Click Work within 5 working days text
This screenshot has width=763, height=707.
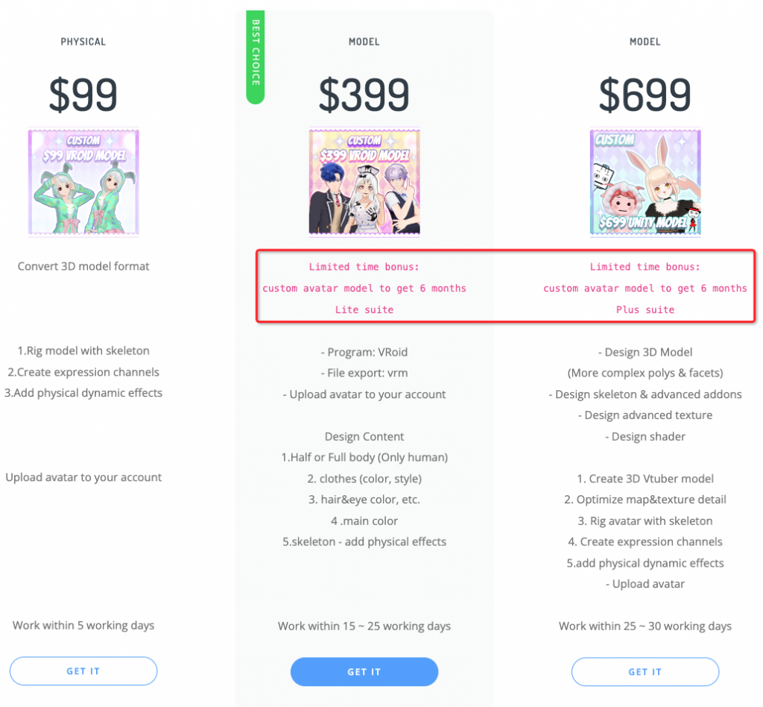click(83, 626)
